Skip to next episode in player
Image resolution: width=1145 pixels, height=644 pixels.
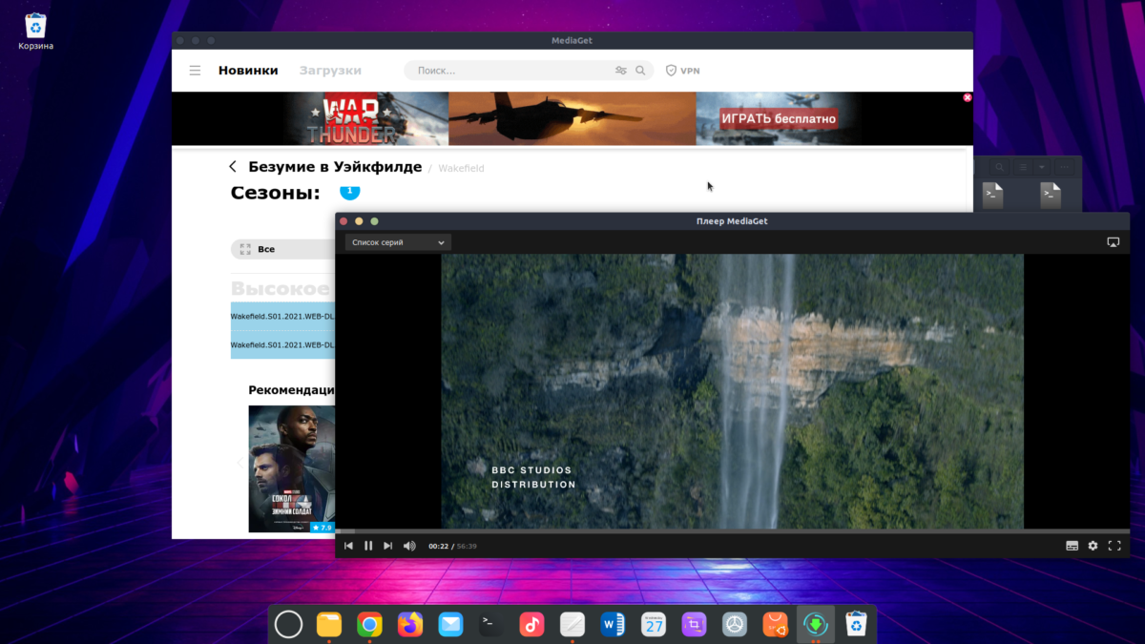[387, 546]
